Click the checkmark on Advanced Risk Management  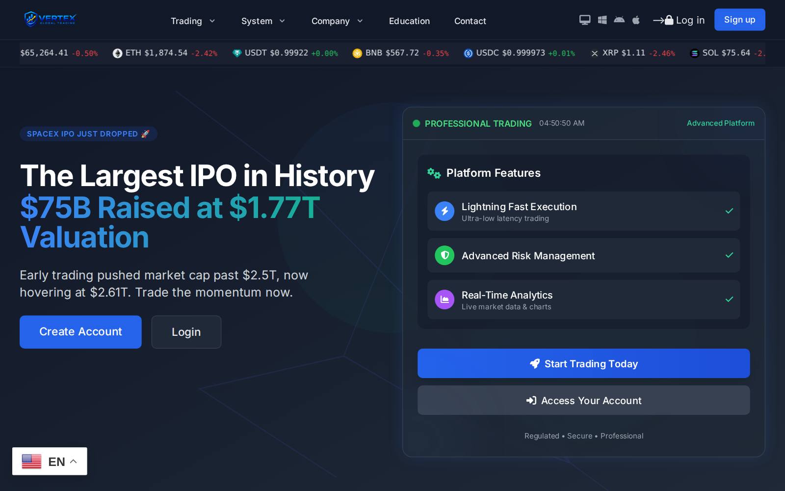pyautogui.click(x=729, y=255)
